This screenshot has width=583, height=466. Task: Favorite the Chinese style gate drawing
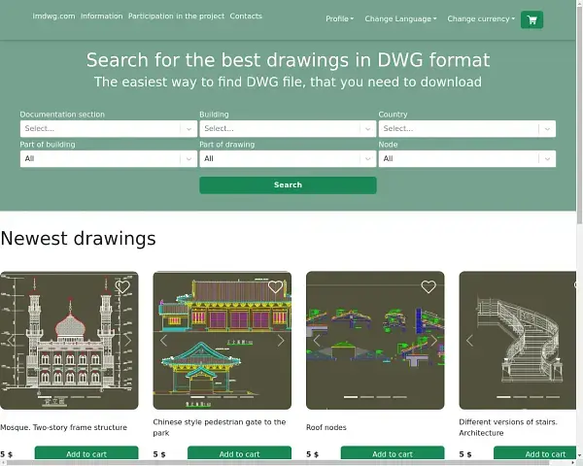pyautogui.click(x=276, y=287)
